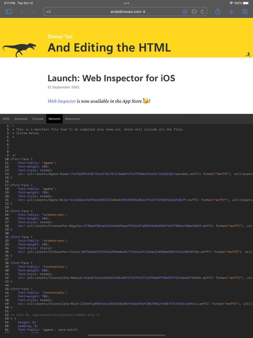Open the Share sheet icon

[218, 11]
